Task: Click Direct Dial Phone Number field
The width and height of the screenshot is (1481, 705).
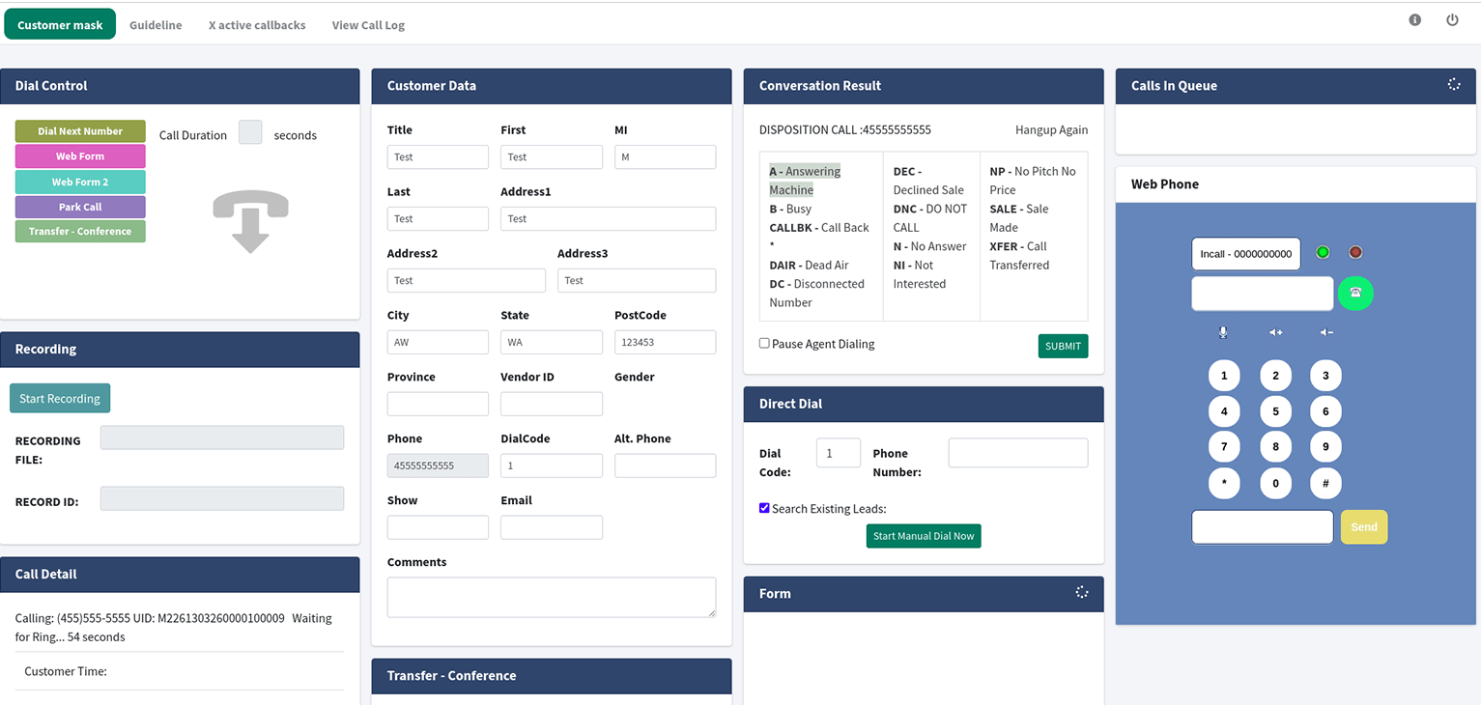Action: [x=1018, y=453]
